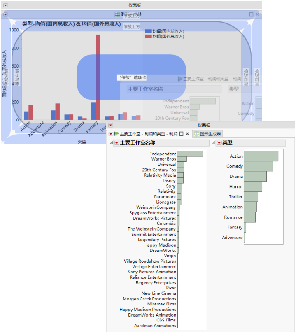
Task: Click the red 均值(国外总收入) legend swatch
Action: pyautogui.click(x=148, y=37)
